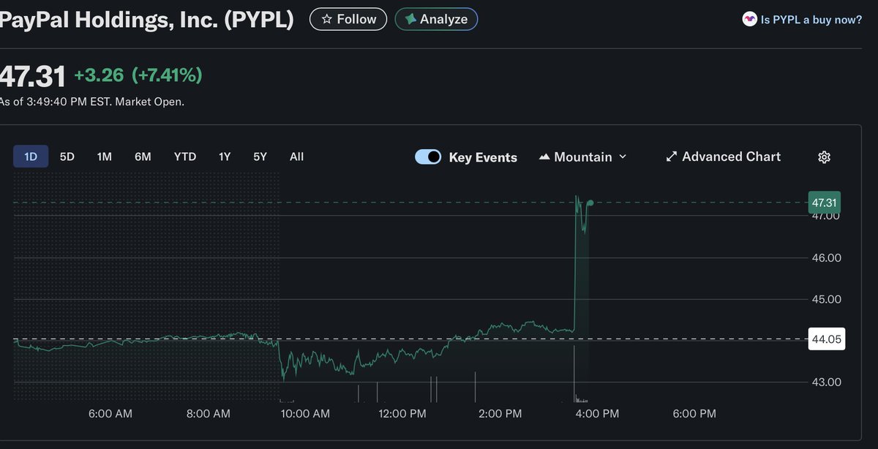This screenshot has width=878, height=449.
Task: Click the 2:00 PM time axis label
Action: tap(499, 414)
